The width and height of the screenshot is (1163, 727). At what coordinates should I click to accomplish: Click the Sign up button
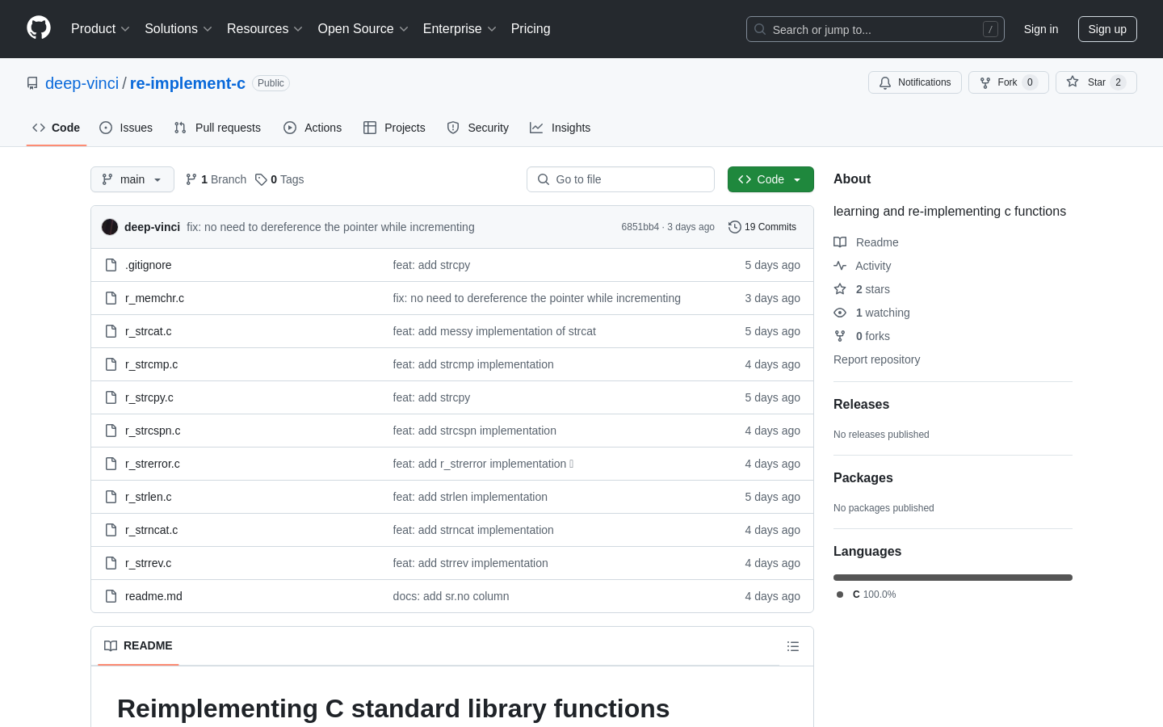tap(1107, 29)
